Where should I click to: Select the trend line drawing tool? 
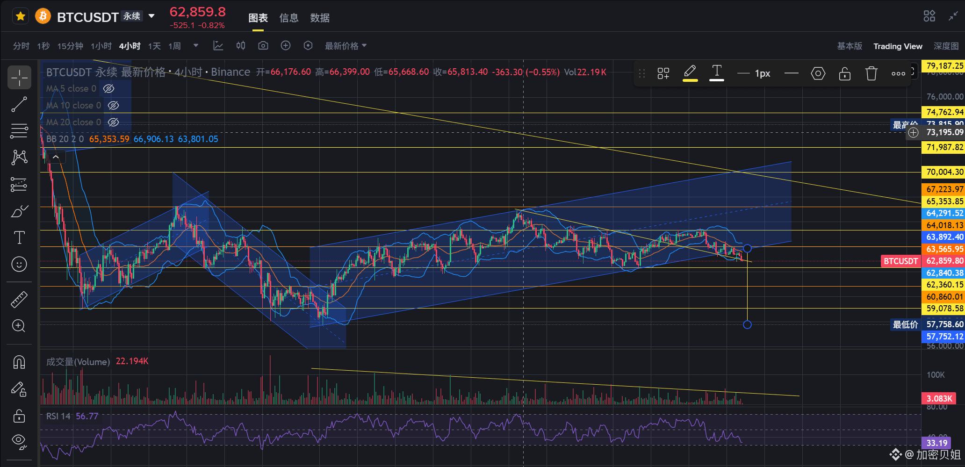19,104
